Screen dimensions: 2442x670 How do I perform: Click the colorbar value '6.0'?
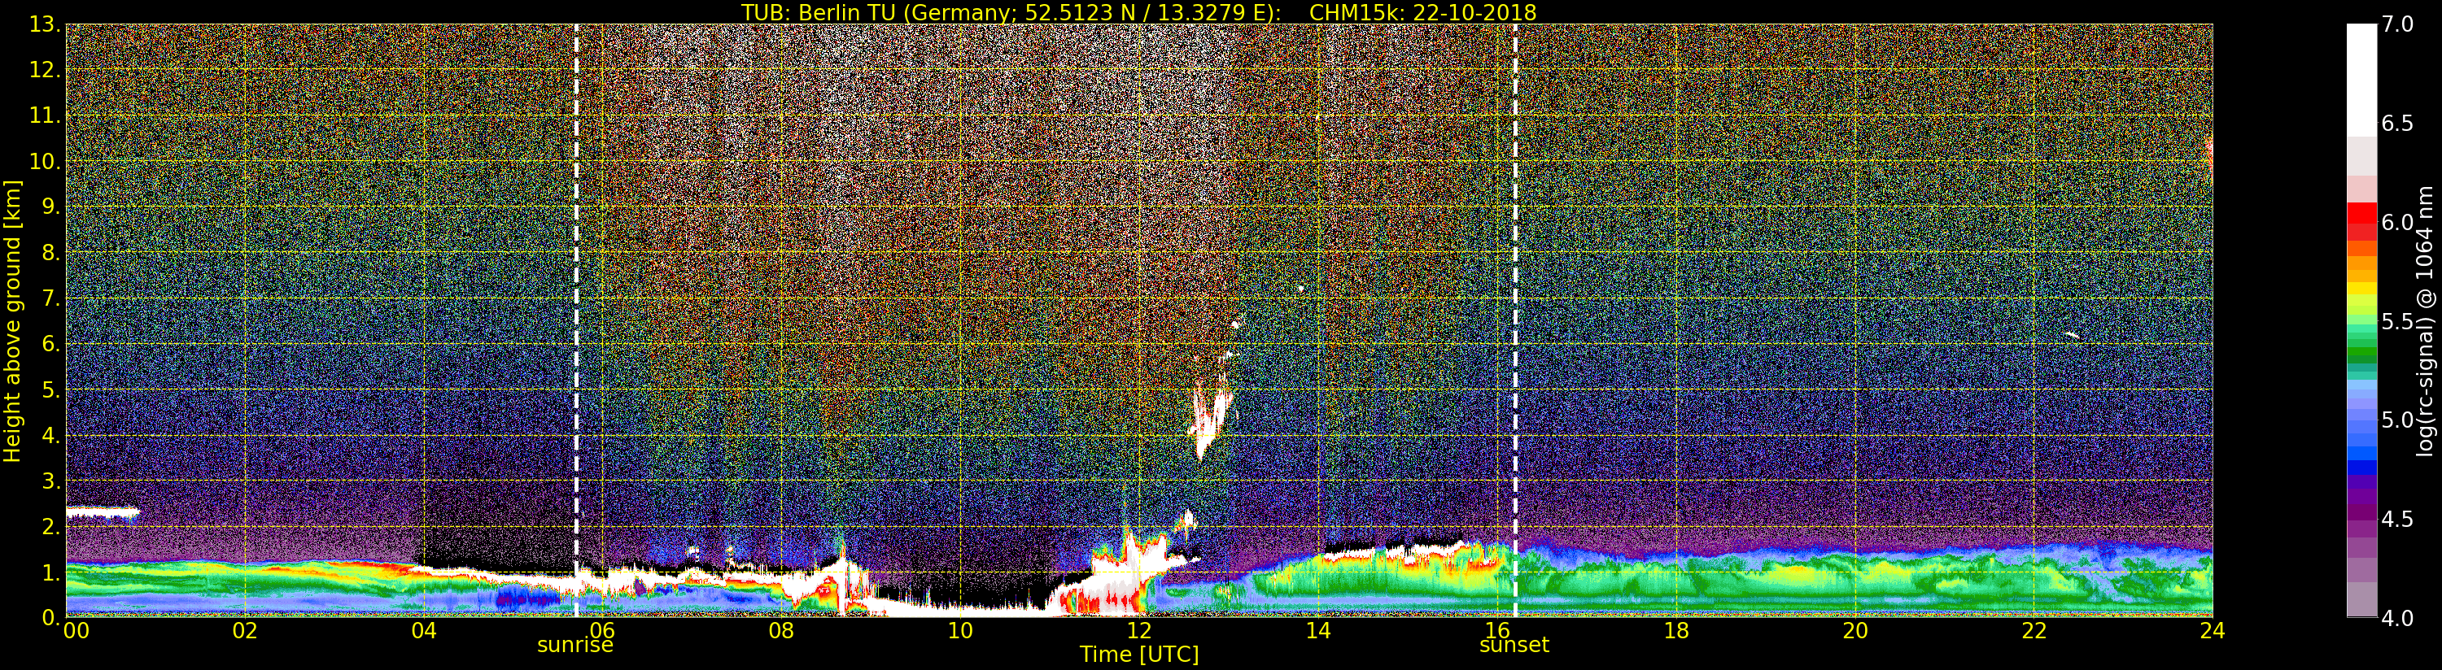[2397, 223]
